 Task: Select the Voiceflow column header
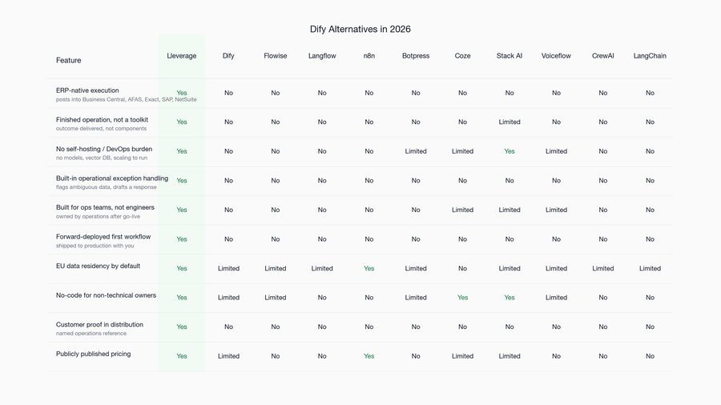[x=556, y=55]
